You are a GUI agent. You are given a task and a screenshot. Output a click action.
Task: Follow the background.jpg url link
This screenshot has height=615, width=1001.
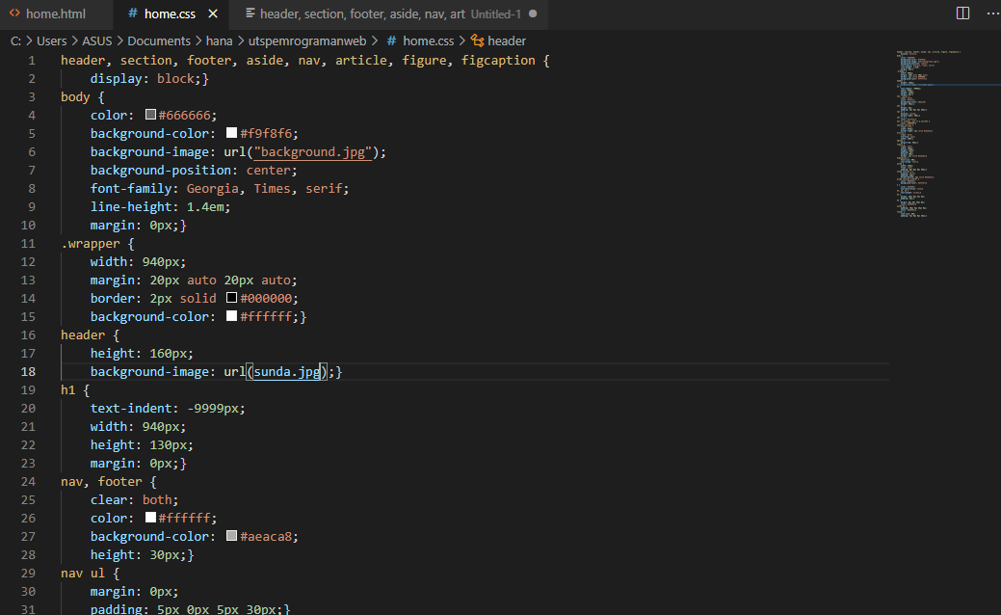click(313, 152)
